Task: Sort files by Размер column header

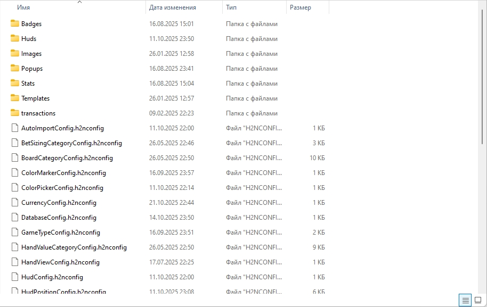Action: (301, 7)
